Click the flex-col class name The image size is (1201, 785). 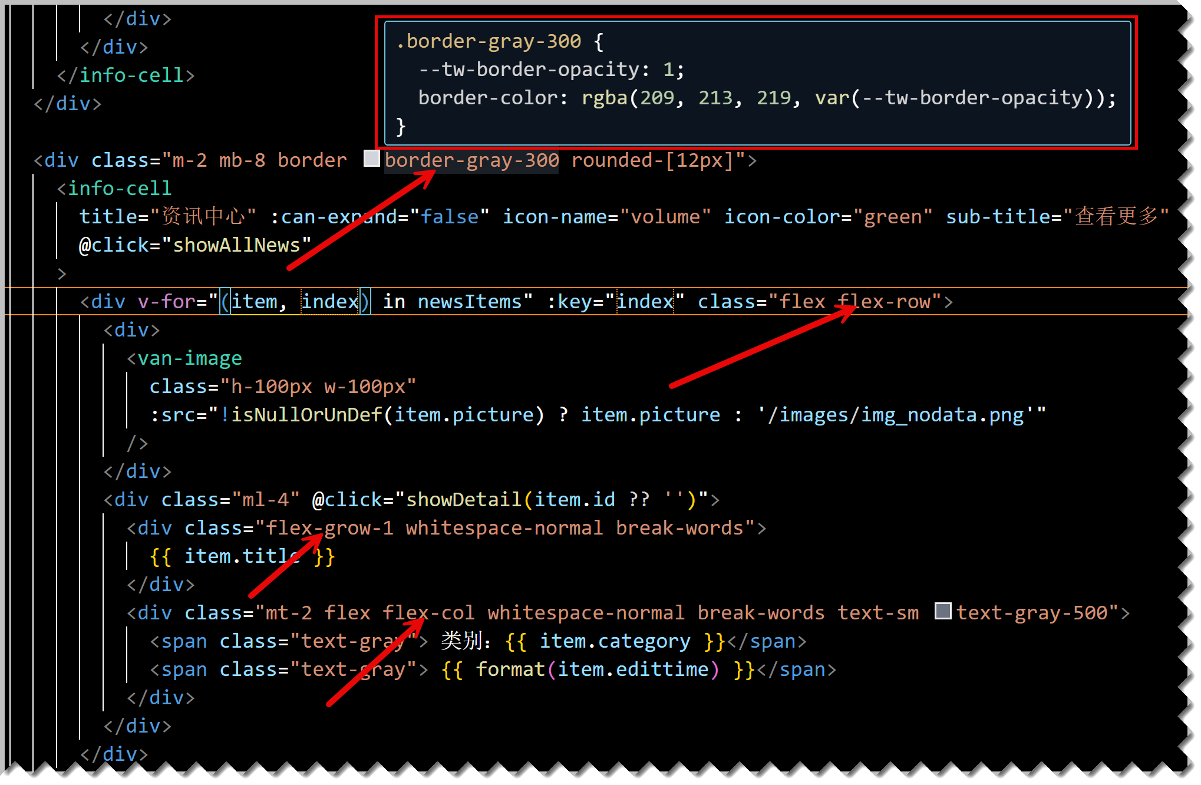coord(428,613)
